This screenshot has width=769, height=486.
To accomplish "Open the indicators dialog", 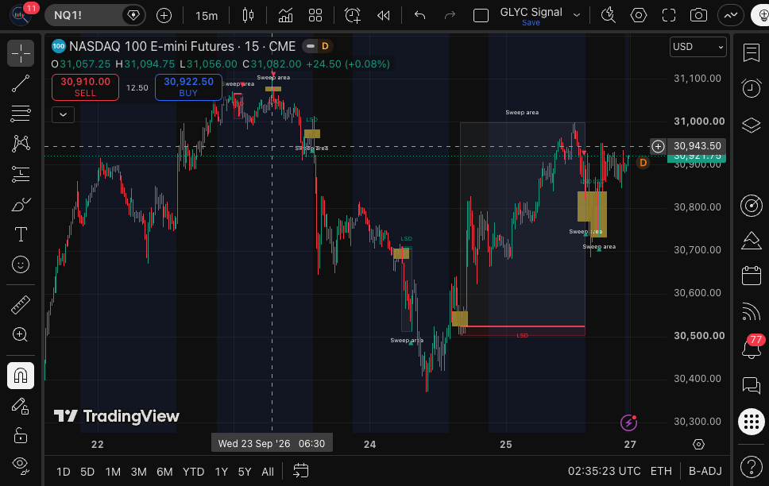I will 285,16.
